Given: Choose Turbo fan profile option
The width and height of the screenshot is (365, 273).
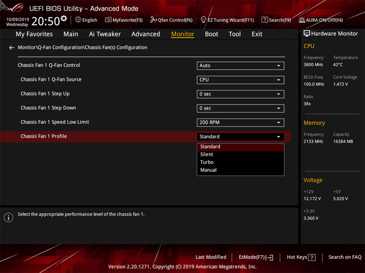Looking at the screenshot, I should click(x=240, y=162).
